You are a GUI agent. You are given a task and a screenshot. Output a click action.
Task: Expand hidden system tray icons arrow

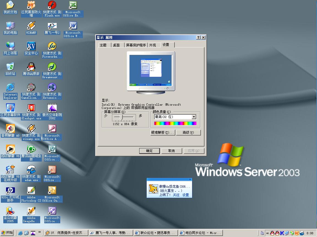pos(267,233)
